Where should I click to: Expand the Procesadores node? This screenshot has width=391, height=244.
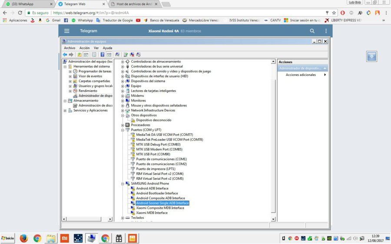pyautogui.click(x=123, y=125)
